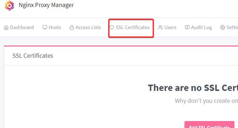Select the SSL Certificates tab
The image size is (238, 128).
point(129,27)
